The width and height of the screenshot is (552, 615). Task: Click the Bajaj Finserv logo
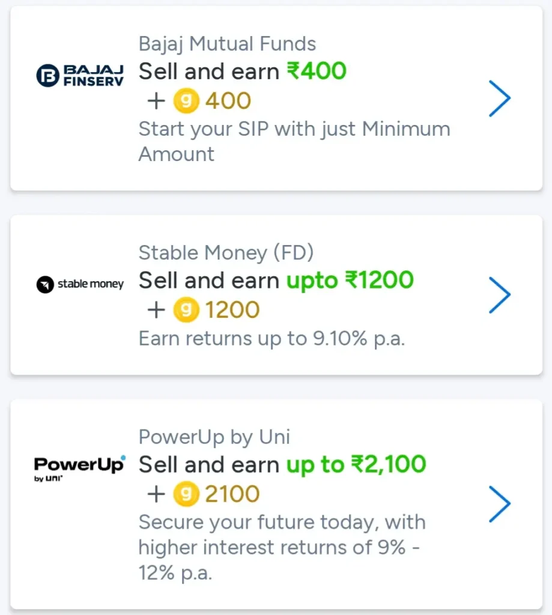[x=79, y=74]
